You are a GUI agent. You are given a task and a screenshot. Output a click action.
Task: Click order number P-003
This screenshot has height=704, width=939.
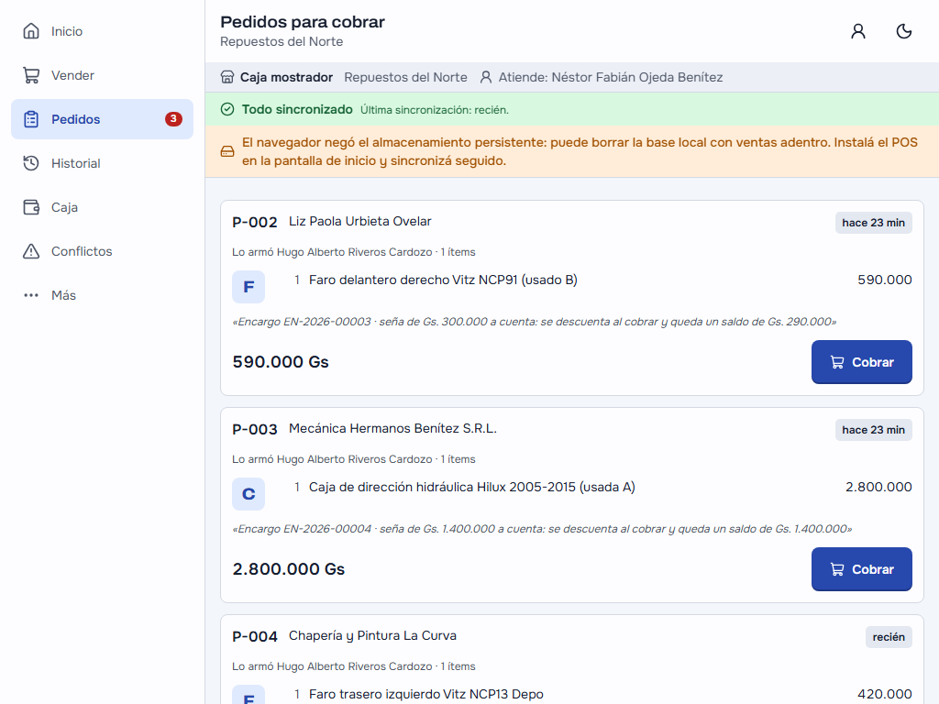click(255, 429)
